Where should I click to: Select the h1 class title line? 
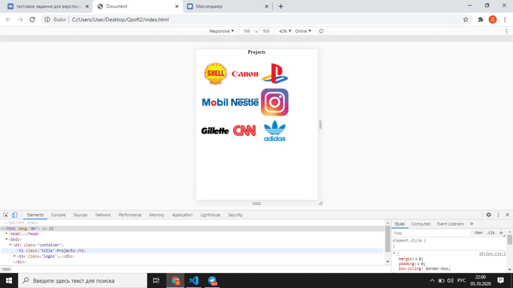tap(192, 250)
